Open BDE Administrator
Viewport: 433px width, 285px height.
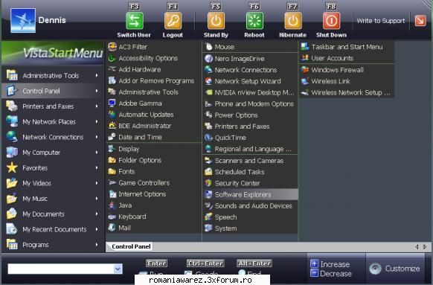[x=153, y=126]
